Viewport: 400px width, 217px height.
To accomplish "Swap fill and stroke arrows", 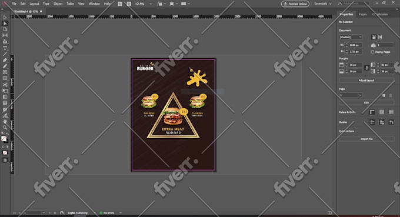I will pos(8,134).
